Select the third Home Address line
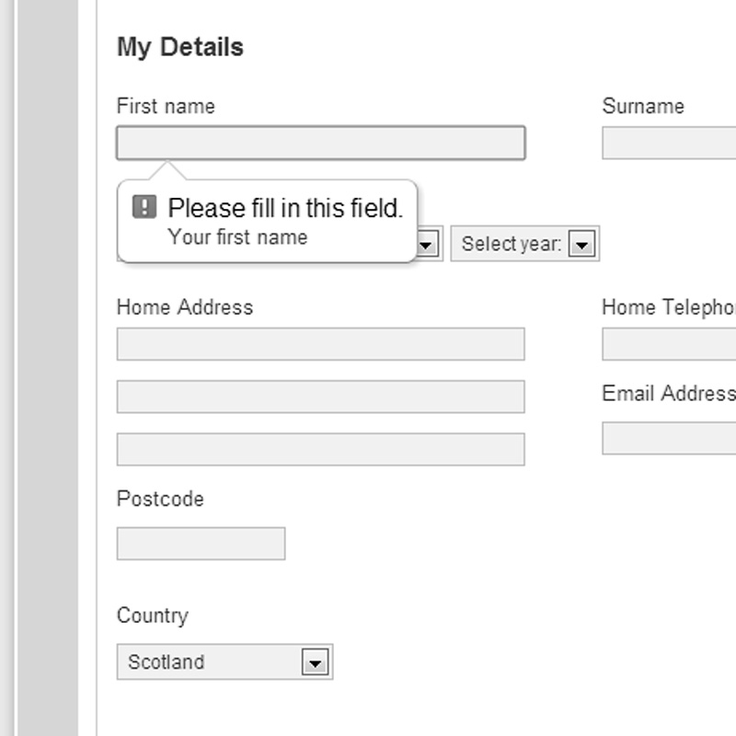Screen dimensions: 736x736 click(320, 448)
